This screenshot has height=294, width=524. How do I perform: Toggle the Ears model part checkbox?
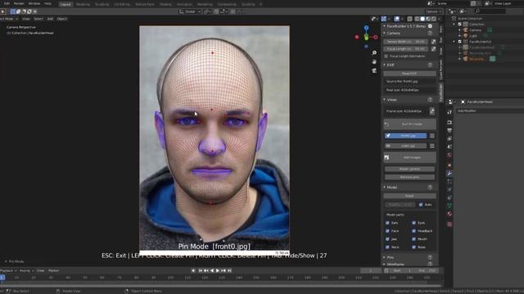(387, 223)
